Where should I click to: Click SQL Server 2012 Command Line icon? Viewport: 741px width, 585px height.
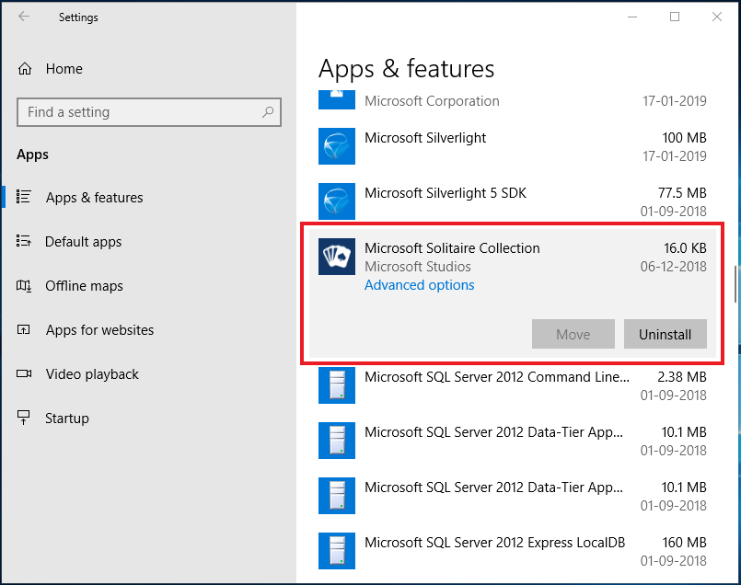pyautogui.click(x=337, y=385)
